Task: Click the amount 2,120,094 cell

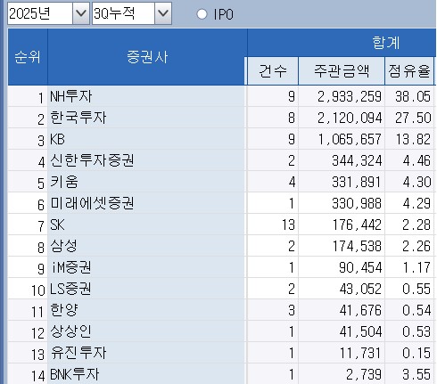Action: click(342, 118)
